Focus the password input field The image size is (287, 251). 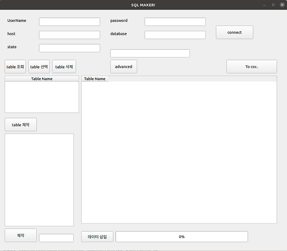[x=175, y=22]
